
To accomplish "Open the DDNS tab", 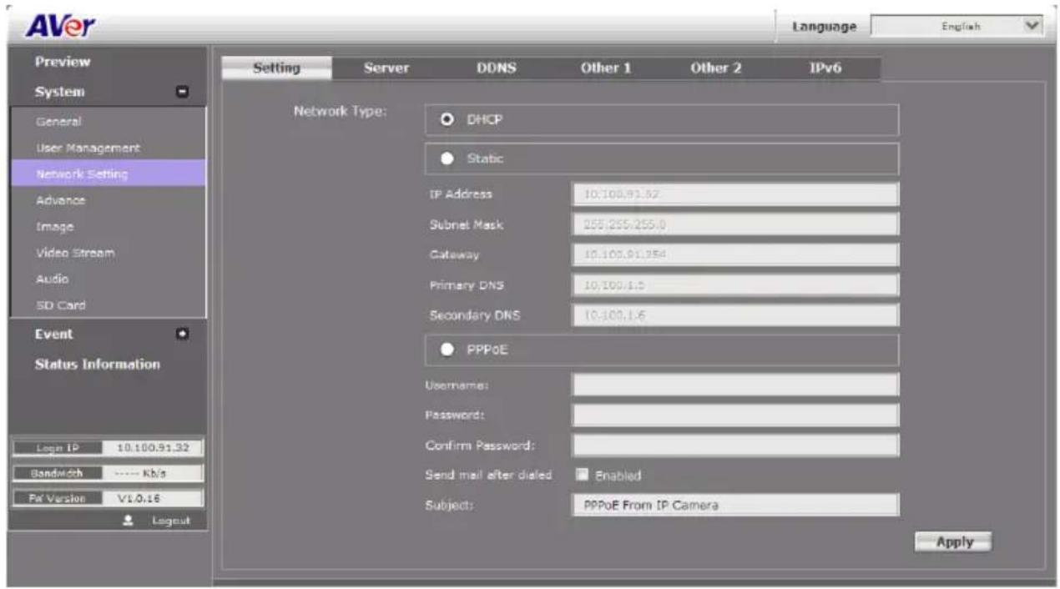I will click(x=496, y=68).
